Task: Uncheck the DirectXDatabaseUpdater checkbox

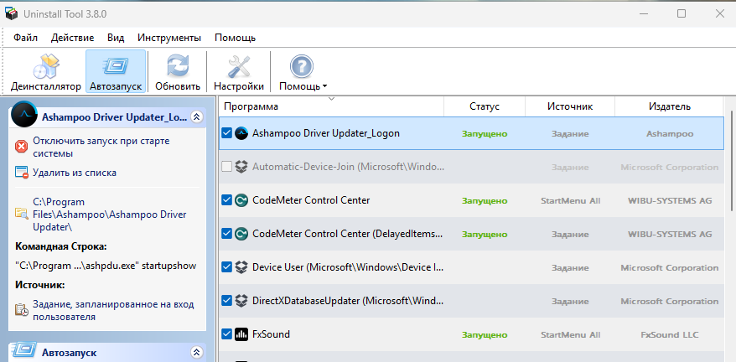Action: point(226,301)
